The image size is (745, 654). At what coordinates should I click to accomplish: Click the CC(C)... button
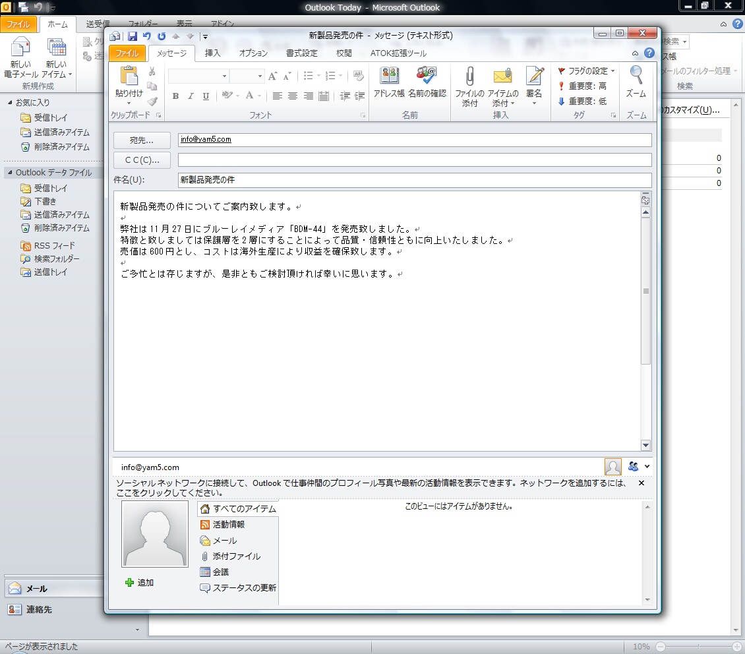click(x=142, y=160)
